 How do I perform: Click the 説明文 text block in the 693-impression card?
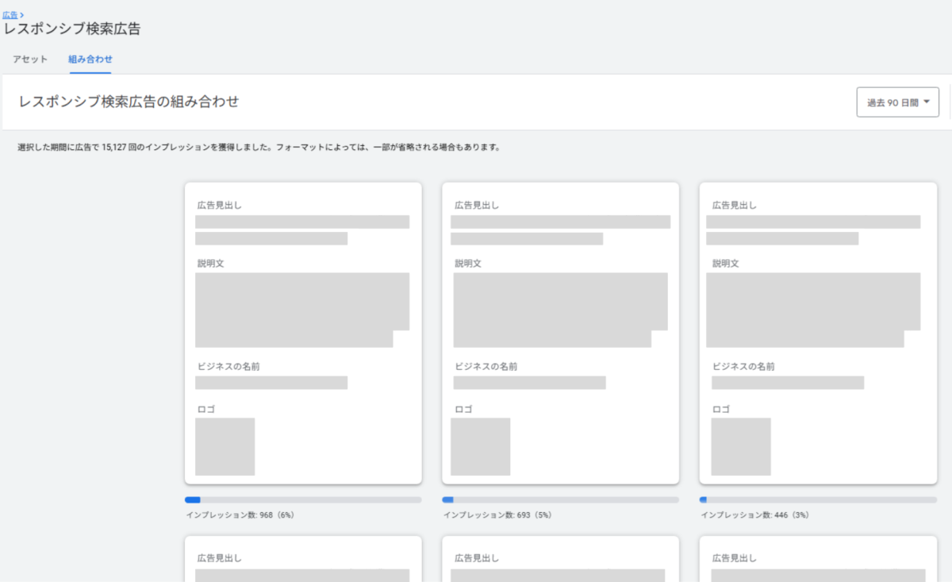559,310
